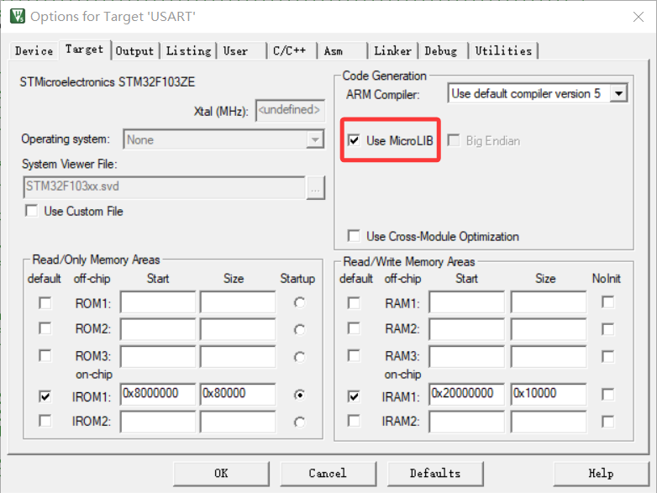Select ROM1 Startup radio button
The image size is (657, 493).
299,302
